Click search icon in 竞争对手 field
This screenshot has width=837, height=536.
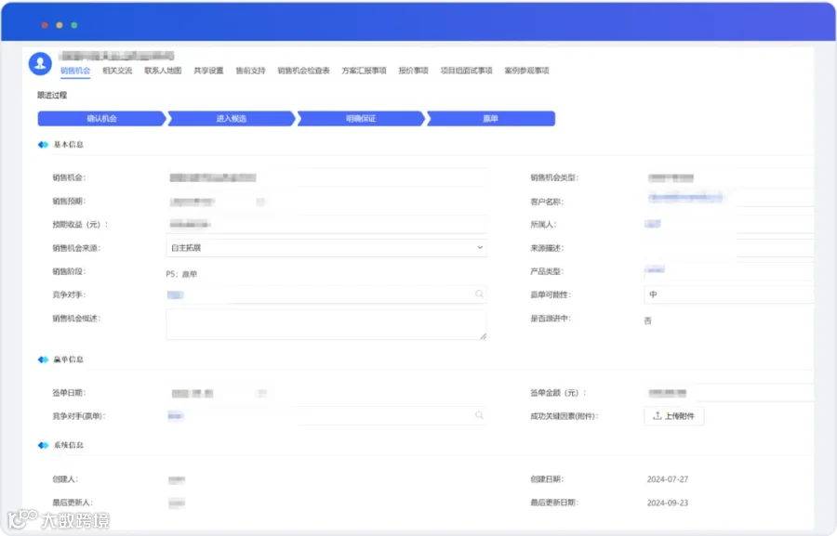click(479, 294)
